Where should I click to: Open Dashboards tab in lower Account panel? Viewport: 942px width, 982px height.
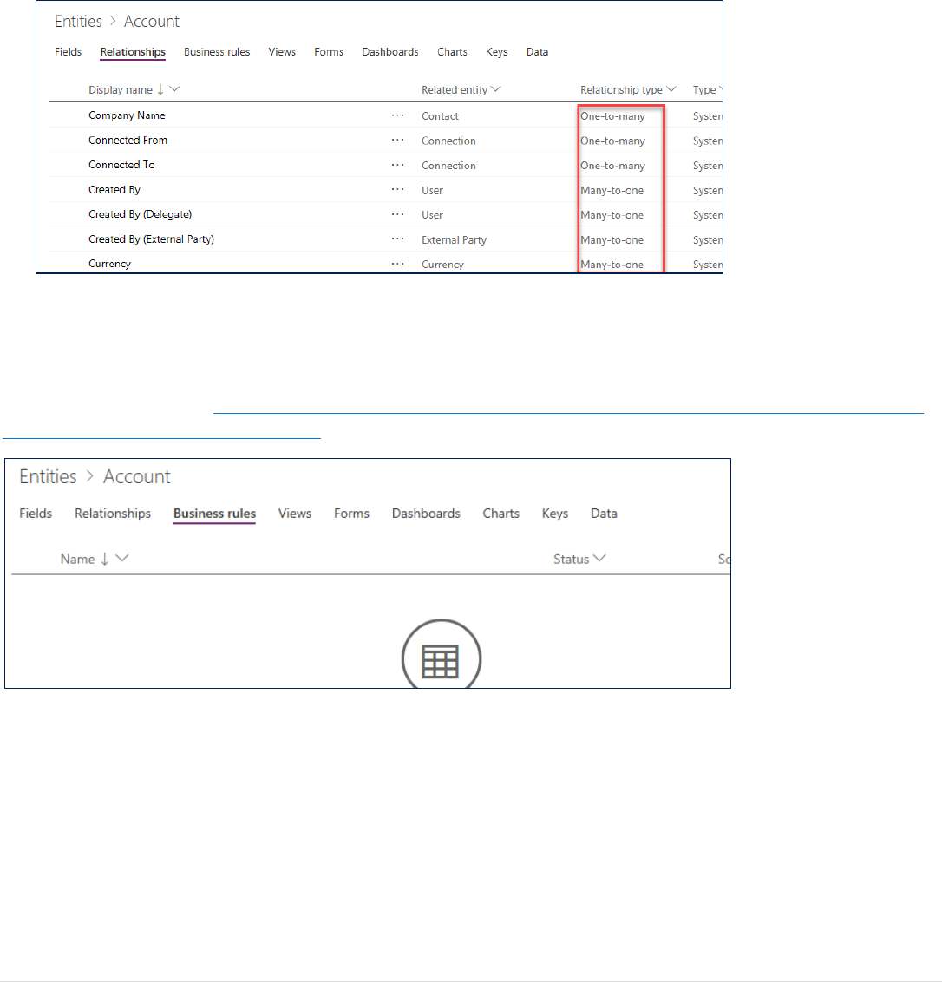pyautogui.click(x=426, y=514)
